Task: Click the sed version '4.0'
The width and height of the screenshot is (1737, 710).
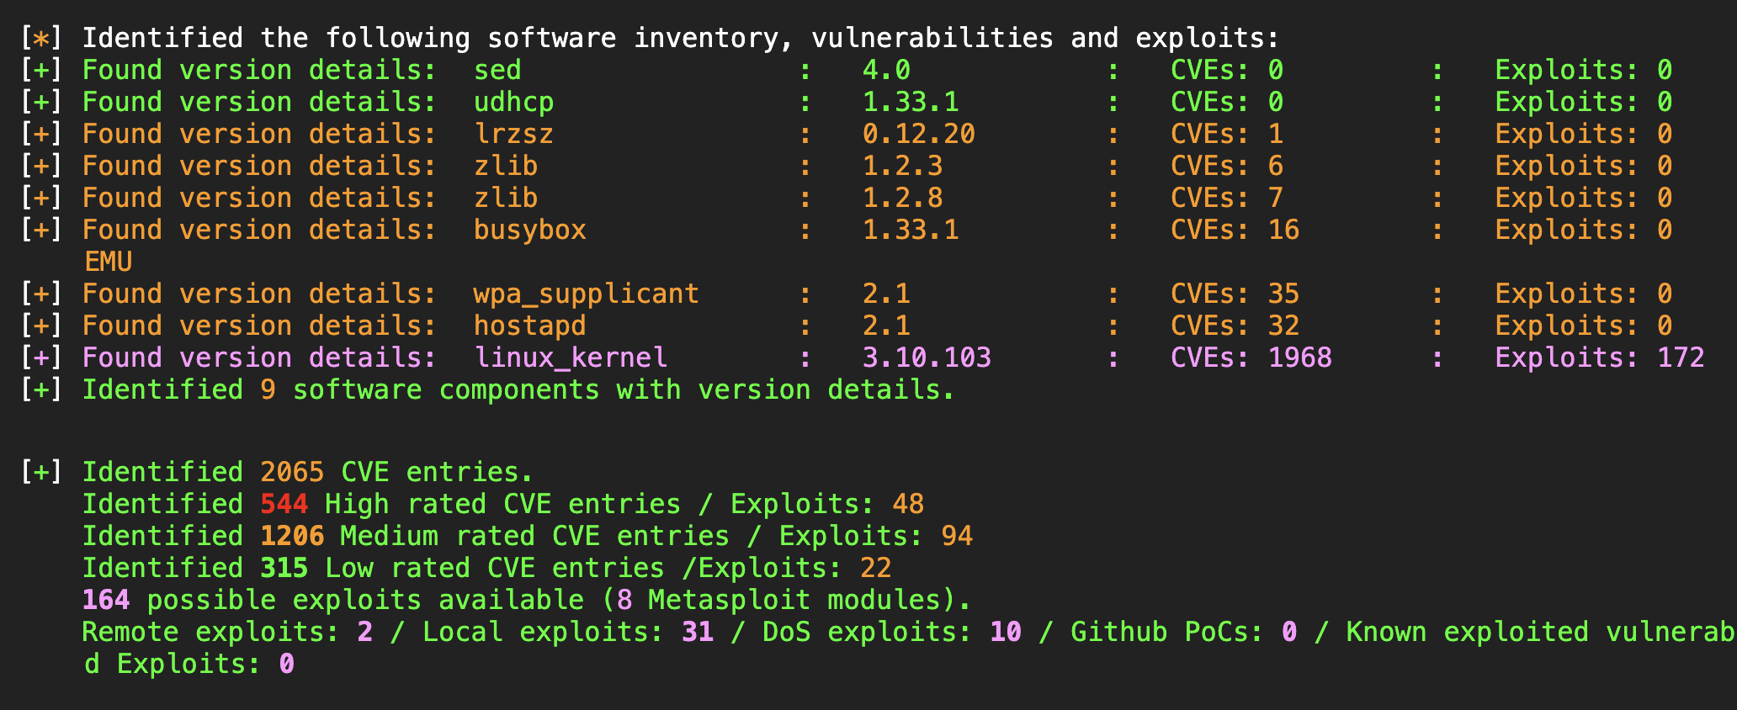Action: click(x=886, y=70)
